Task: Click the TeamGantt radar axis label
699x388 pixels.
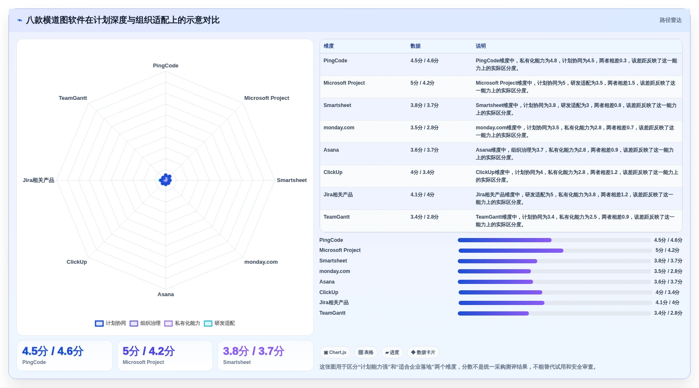Action: [73, 98]
